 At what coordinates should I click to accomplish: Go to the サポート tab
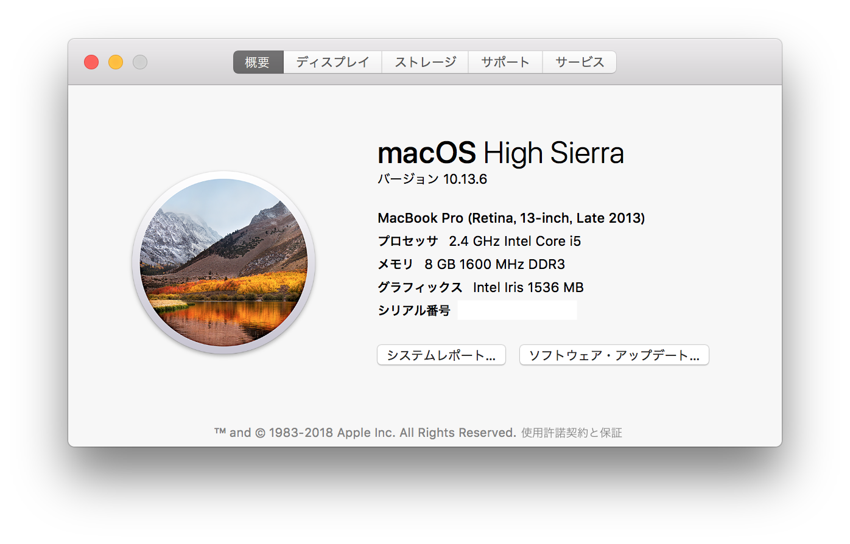pyautogui.click(x=505, y=62)
